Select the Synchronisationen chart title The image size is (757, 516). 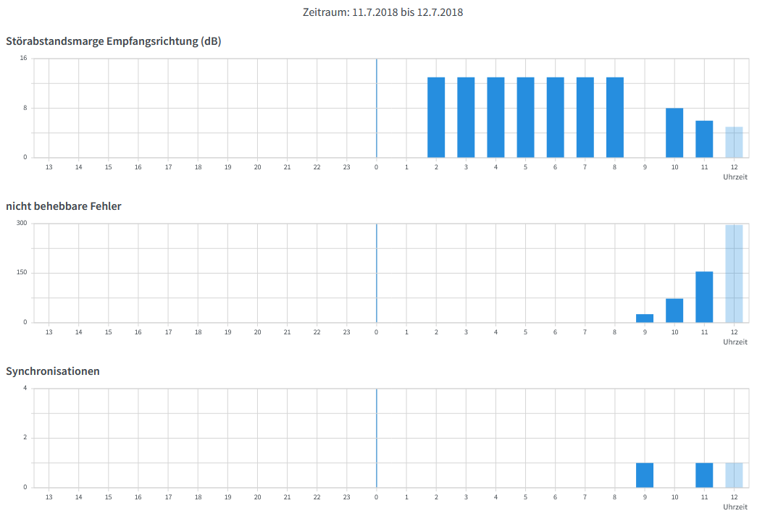point(54,371)
